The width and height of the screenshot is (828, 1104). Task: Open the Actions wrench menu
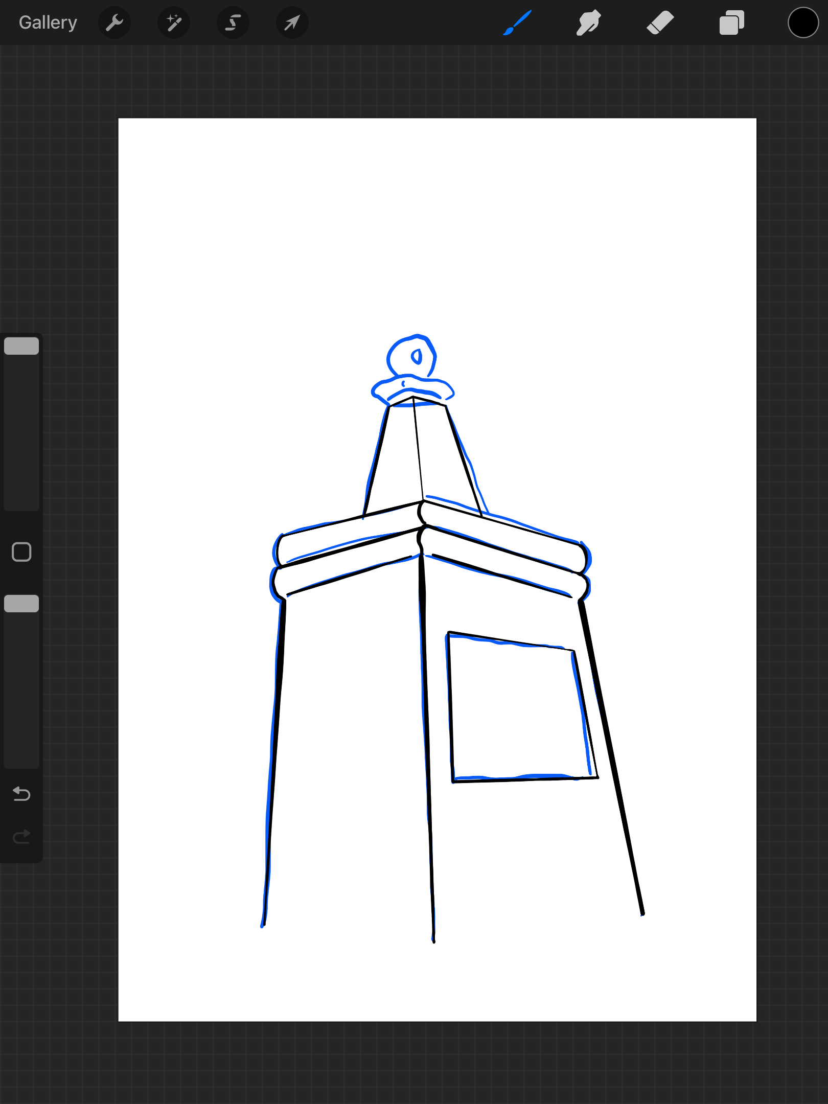[114, 22]
